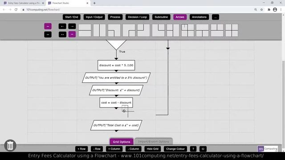The image size is (285, 160).
Task: Open the Chrome three-dot menu
Action: pos(281,10)
